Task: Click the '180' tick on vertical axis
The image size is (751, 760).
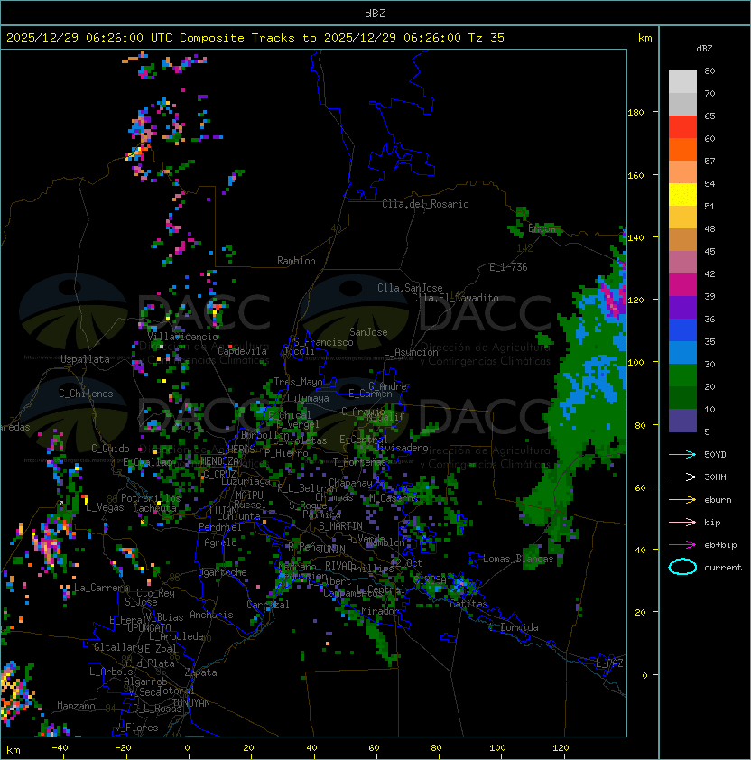Action: click(x=635, y=113)
